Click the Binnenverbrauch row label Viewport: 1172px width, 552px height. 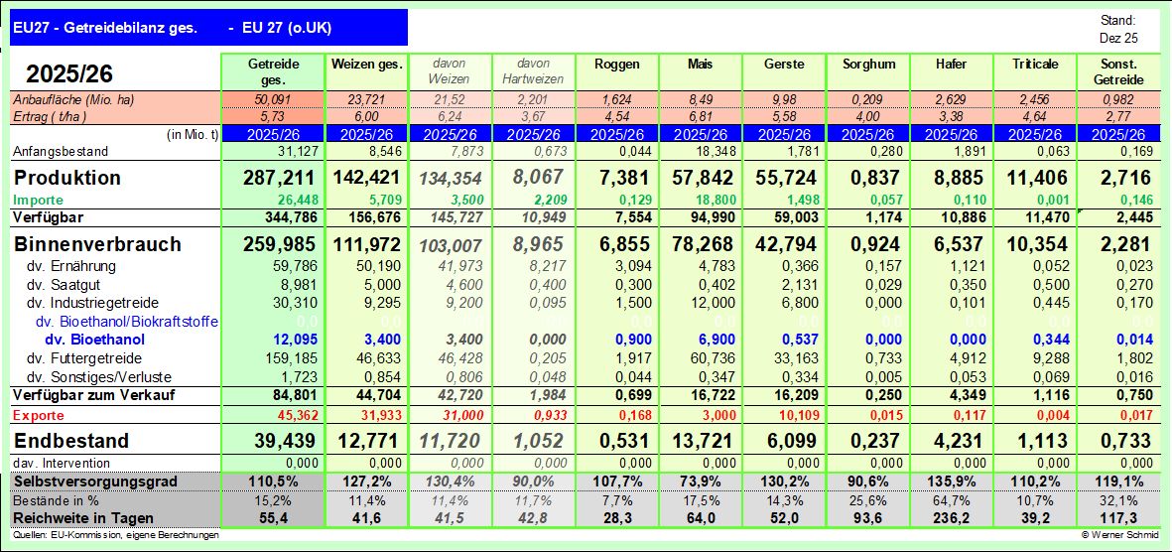83,244
